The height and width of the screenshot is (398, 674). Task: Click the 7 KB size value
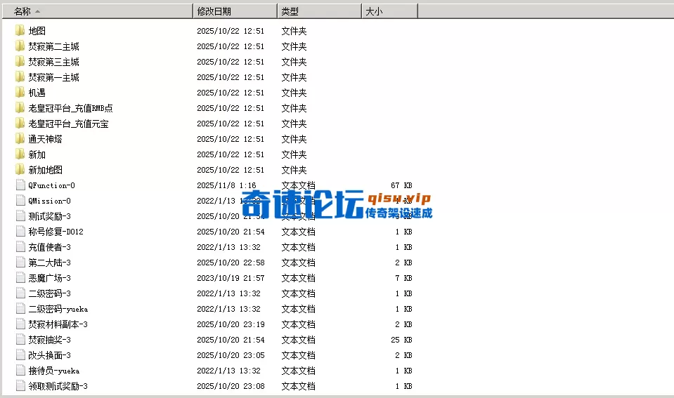403,278
